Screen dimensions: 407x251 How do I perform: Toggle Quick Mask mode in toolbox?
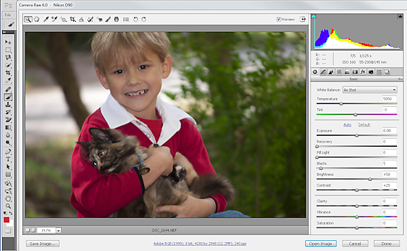[x=8, y=231]
